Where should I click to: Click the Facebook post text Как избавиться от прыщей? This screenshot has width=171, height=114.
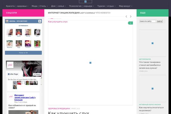pos(22,107)
